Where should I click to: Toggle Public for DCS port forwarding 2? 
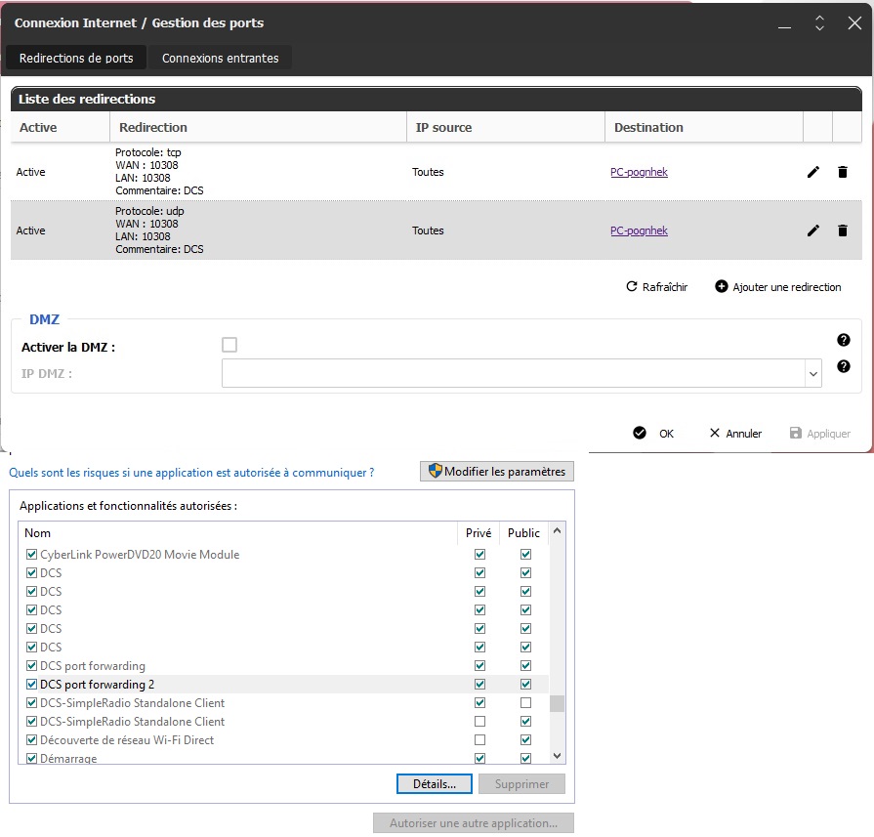[x=525, y=685]
